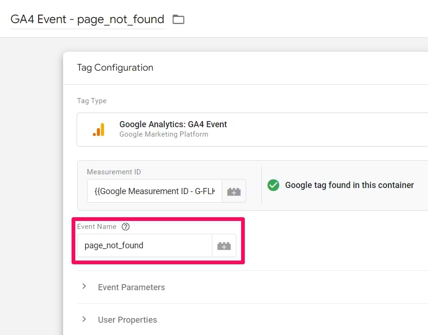Screen dimensions: 428x335
Task: Open variable picker next to Event Name field
Action: 224,245
